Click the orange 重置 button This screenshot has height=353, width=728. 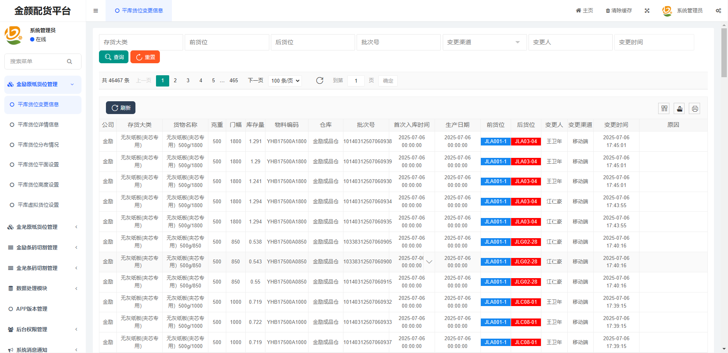click(x=145, y=57)
